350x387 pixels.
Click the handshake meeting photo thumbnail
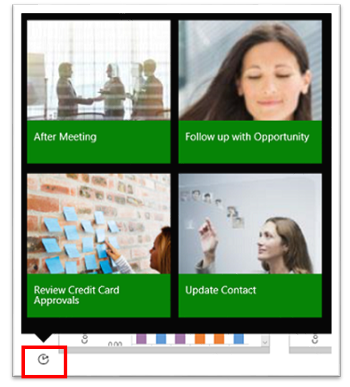[99, 70]
